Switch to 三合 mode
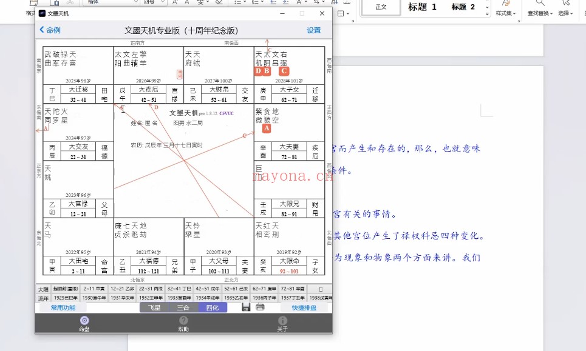 183,307
